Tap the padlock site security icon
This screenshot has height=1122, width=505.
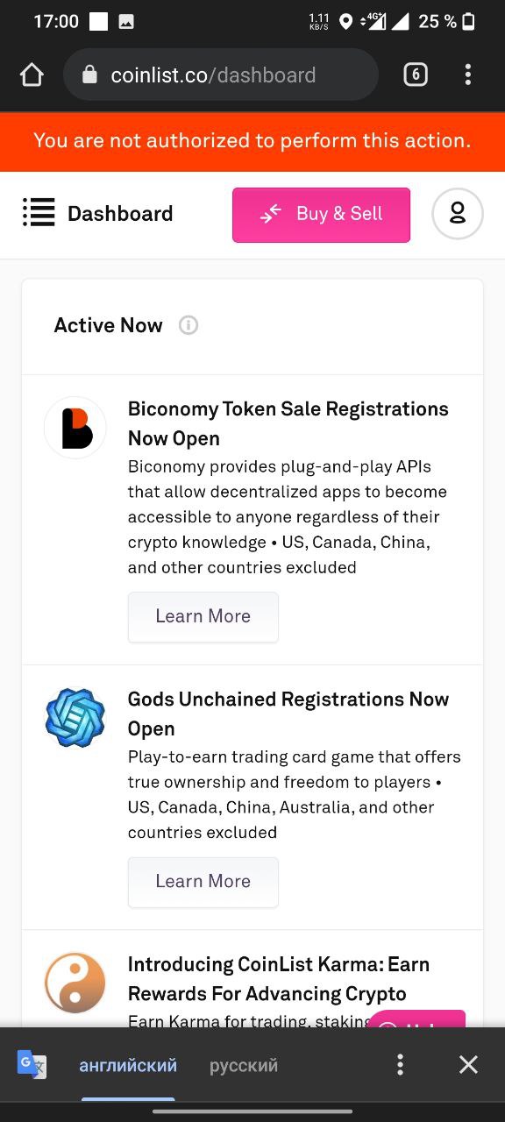tap(89, 75)
